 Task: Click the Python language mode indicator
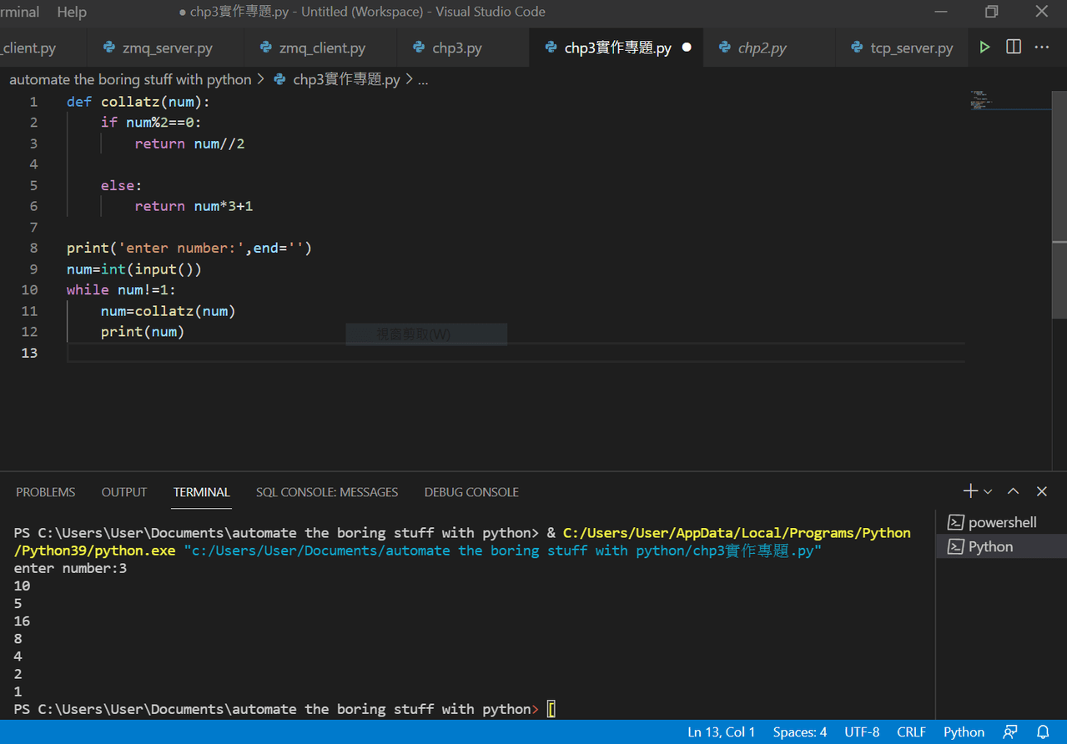(x=964, y=731)
